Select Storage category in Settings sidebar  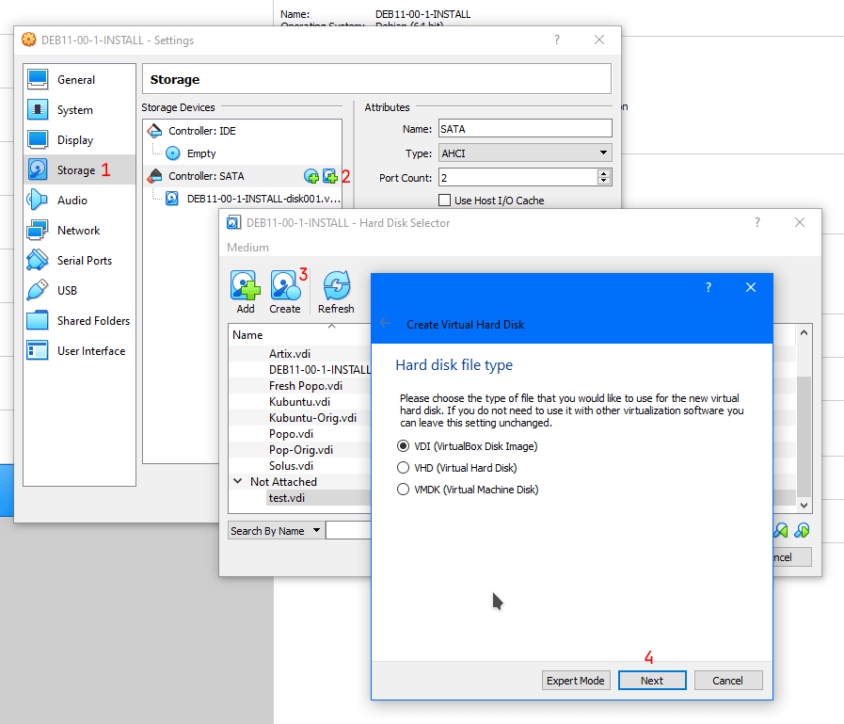point(79,170)
